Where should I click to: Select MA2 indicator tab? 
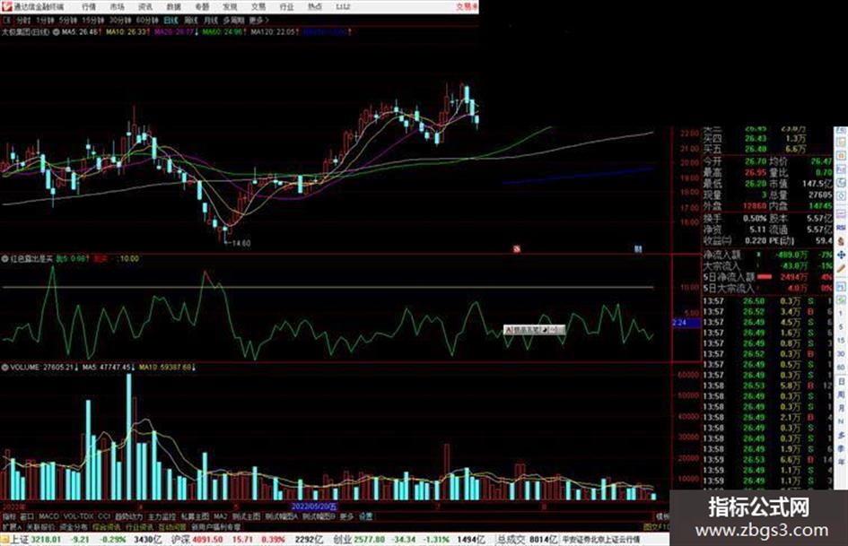(x=220, y=516)
